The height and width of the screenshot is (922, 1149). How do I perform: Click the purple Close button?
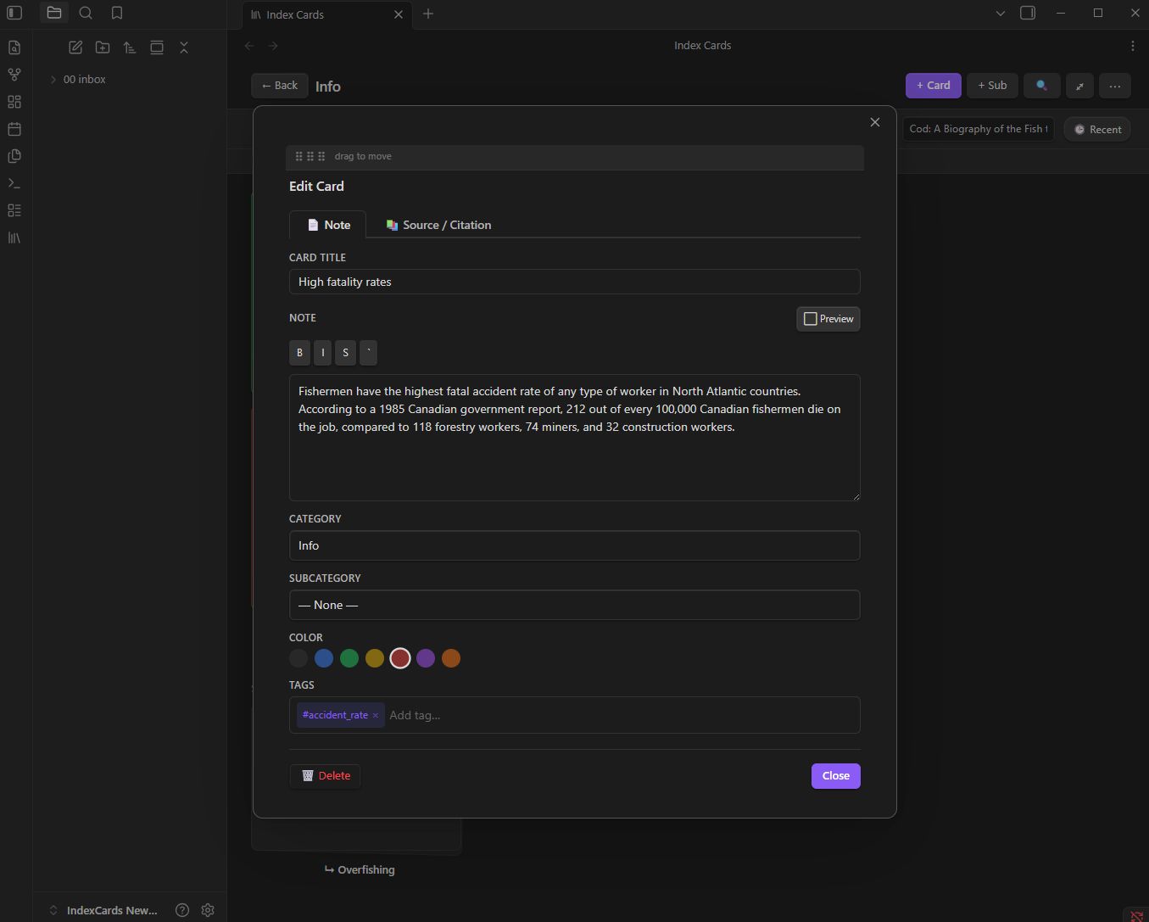(x=836, y=776)
